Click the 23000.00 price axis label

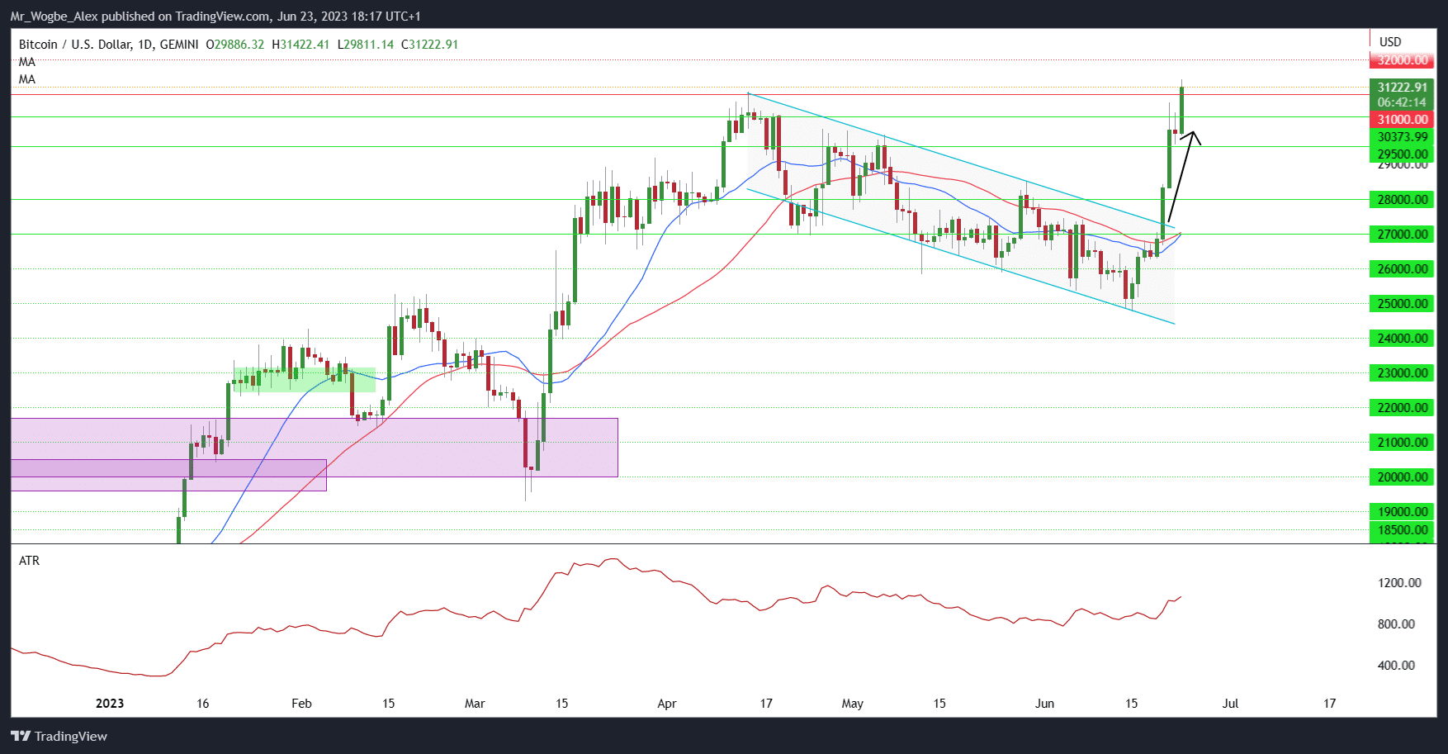(x=1403, y=373)
